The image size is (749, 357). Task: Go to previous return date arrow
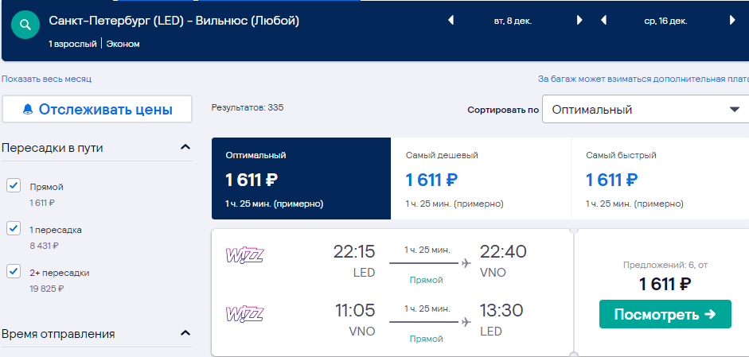click(603, 21)
